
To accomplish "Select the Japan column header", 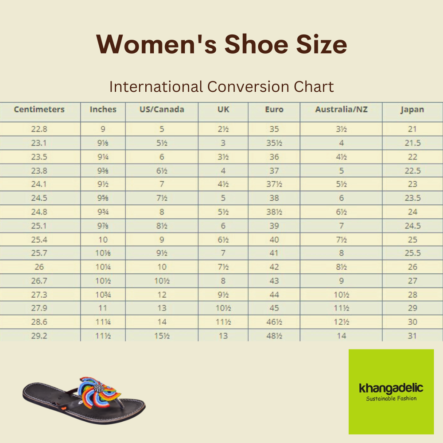I will (412, 109).
